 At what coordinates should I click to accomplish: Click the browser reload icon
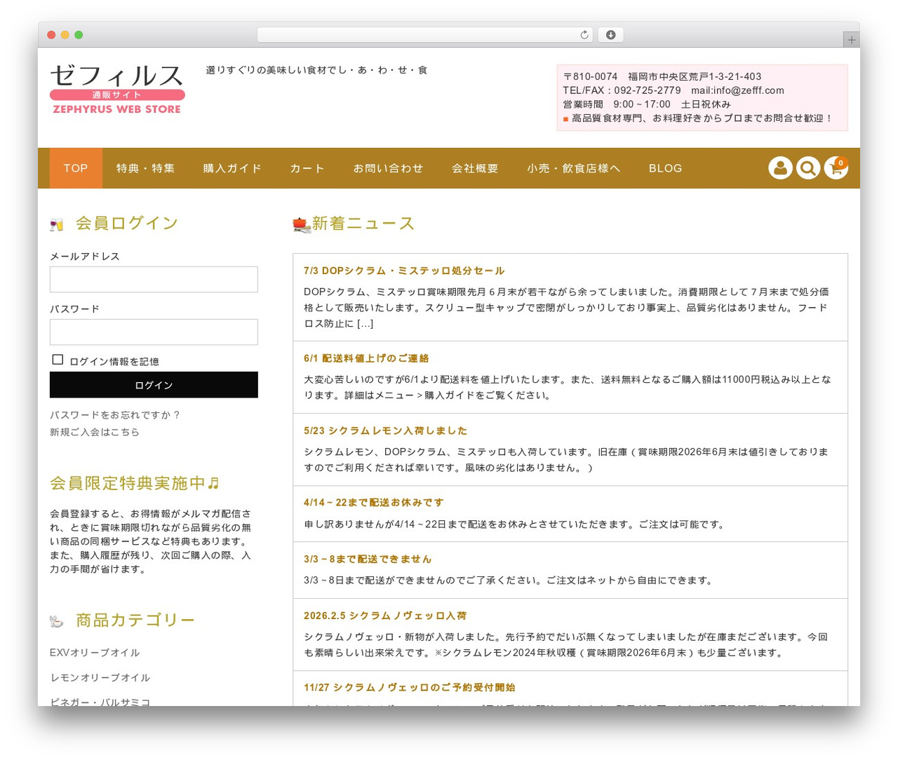(584, 35)
